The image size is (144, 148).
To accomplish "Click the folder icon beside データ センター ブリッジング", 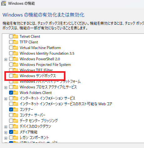I will (16, 121).
